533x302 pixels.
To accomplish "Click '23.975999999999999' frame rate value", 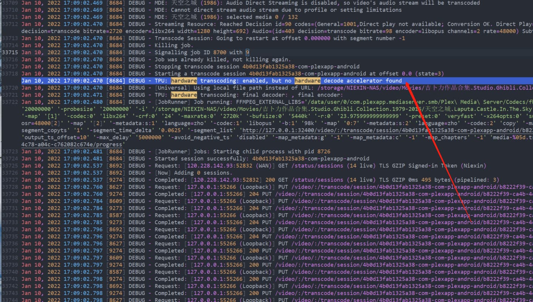I will click(x=369, y=116).
